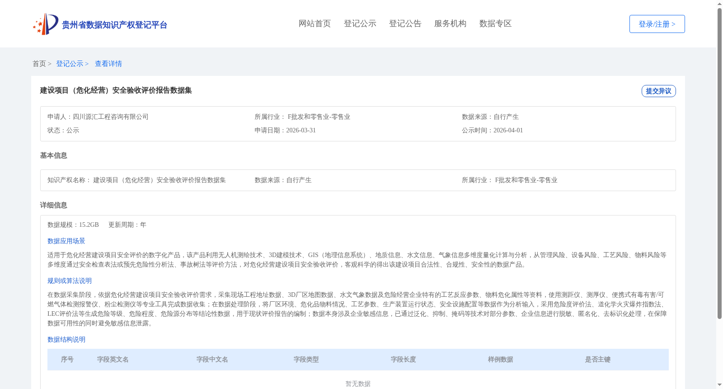Click the 状态：公示 text
Image resolution: width=723 pixels, height=389 pixels.
tap(63, 130)
